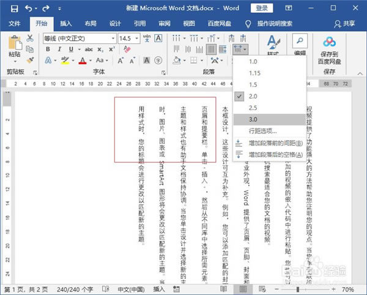Switch to Print Layout view in status bar
Viewport: 367px width, 295px height.
pyautogui.click(x=243, y=289)
